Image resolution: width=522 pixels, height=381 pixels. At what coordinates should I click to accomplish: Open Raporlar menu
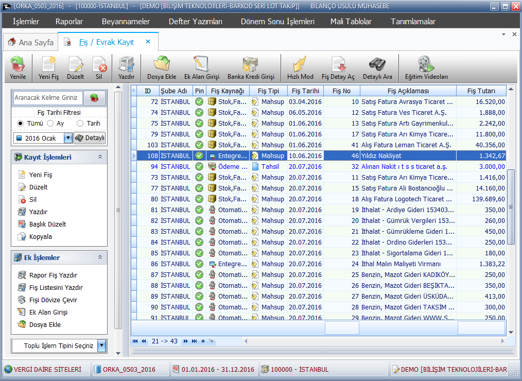[69, 21]
